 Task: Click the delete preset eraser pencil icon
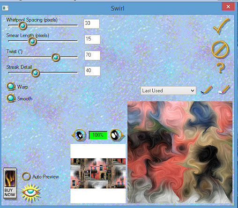224,89
